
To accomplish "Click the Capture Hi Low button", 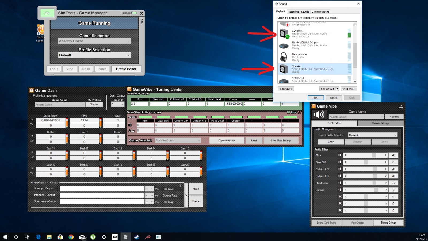I will [226, 141].
